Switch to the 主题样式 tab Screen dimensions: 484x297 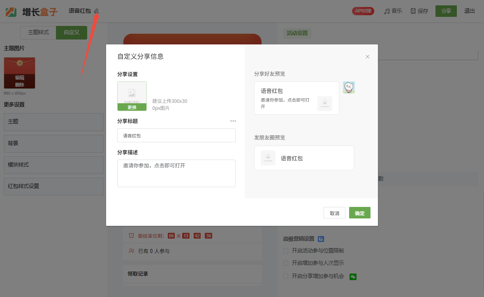[38, 32]
